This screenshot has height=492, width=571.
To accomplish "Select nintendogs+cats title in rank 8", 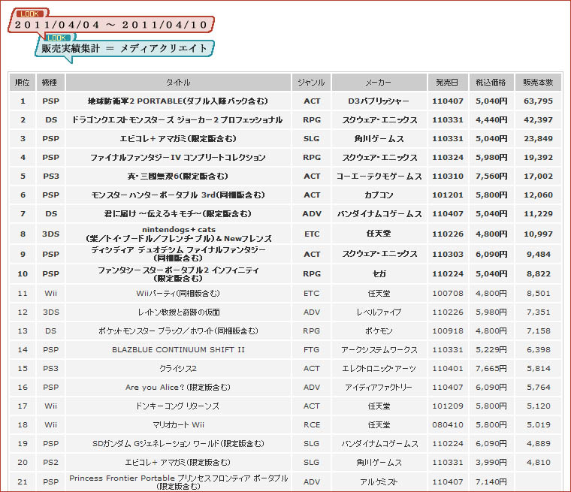I will (x=179, y=234).
